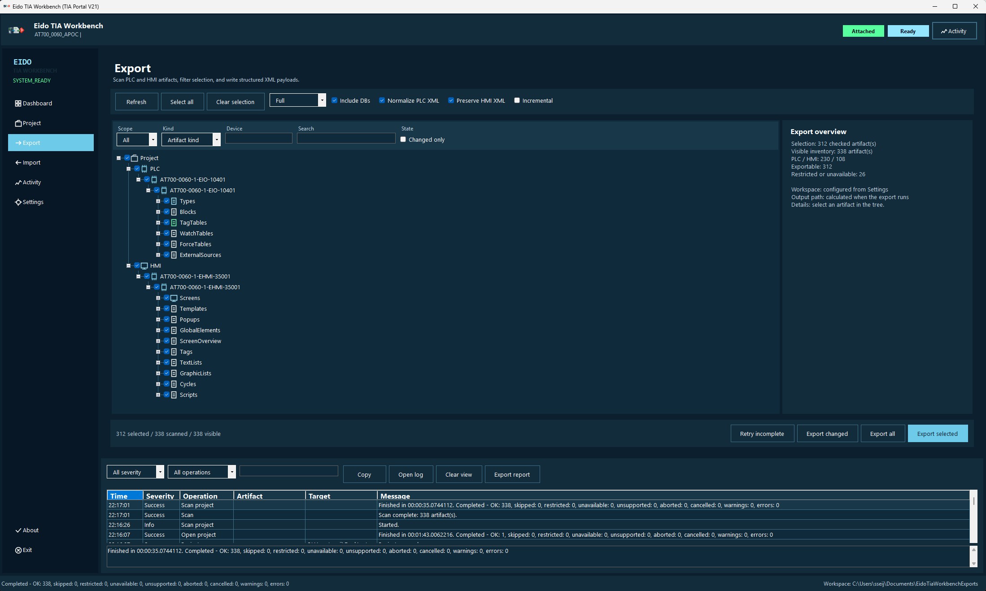Click the PLC chip icon in tree
Image resolution: width=986 pixels, height=591 pixels.
144,169
